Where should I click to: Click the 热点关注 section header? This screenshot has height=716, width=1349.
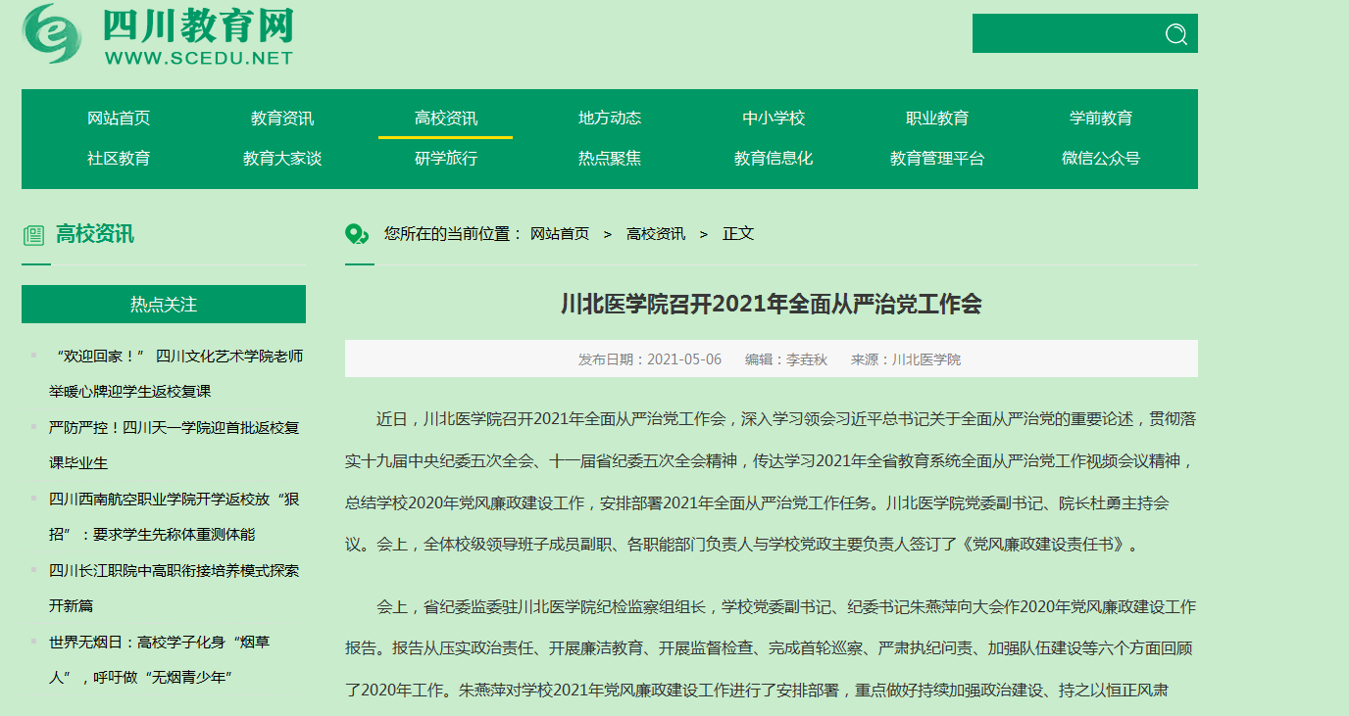[164, 305]
